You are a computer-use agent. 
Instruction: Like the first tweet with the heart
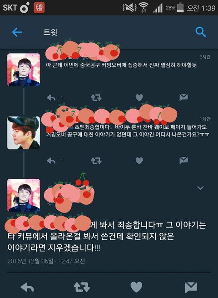[139, 97]
